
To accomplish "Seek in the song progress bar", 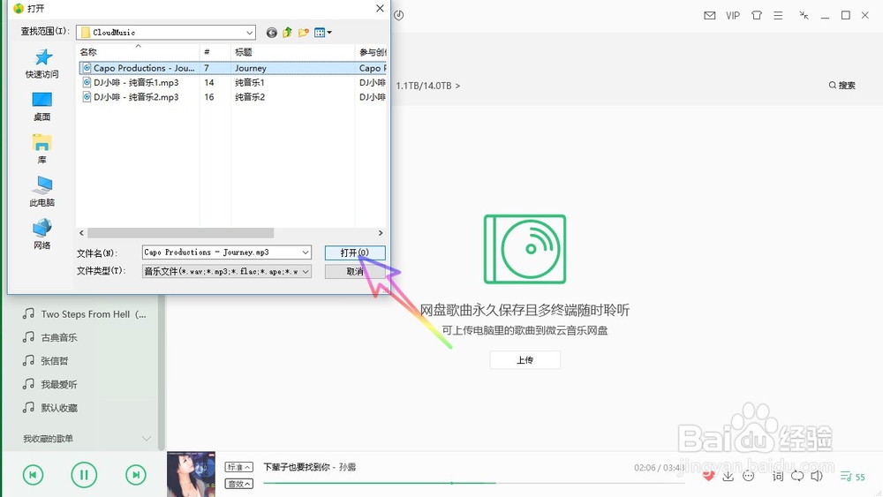I will (473, 483).
